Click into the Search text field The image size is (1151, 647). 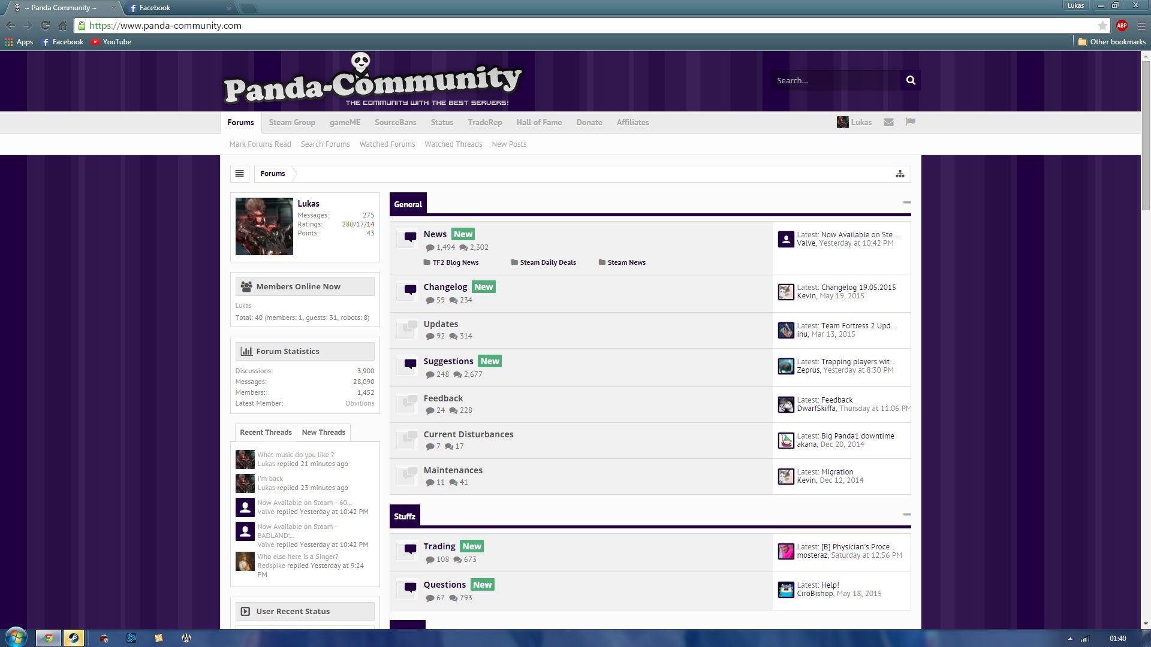click(834, 80)
